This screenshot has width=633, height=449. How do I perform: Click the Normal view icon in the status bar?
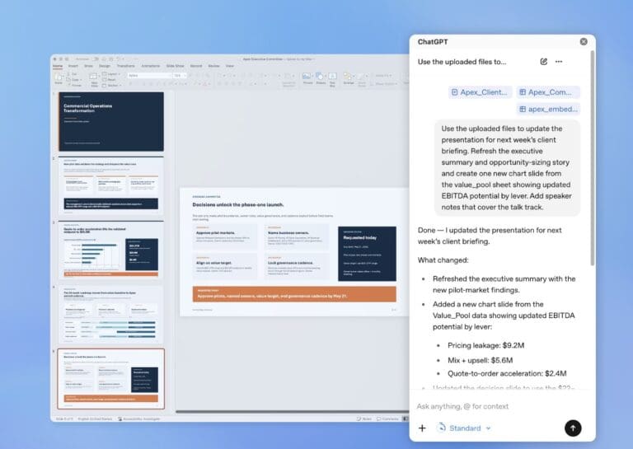(406, 419)
